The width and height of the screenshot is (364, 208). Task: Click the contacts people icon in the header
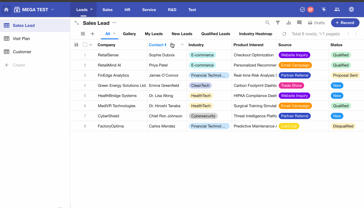pyautogui.click(x=337, y=10)
